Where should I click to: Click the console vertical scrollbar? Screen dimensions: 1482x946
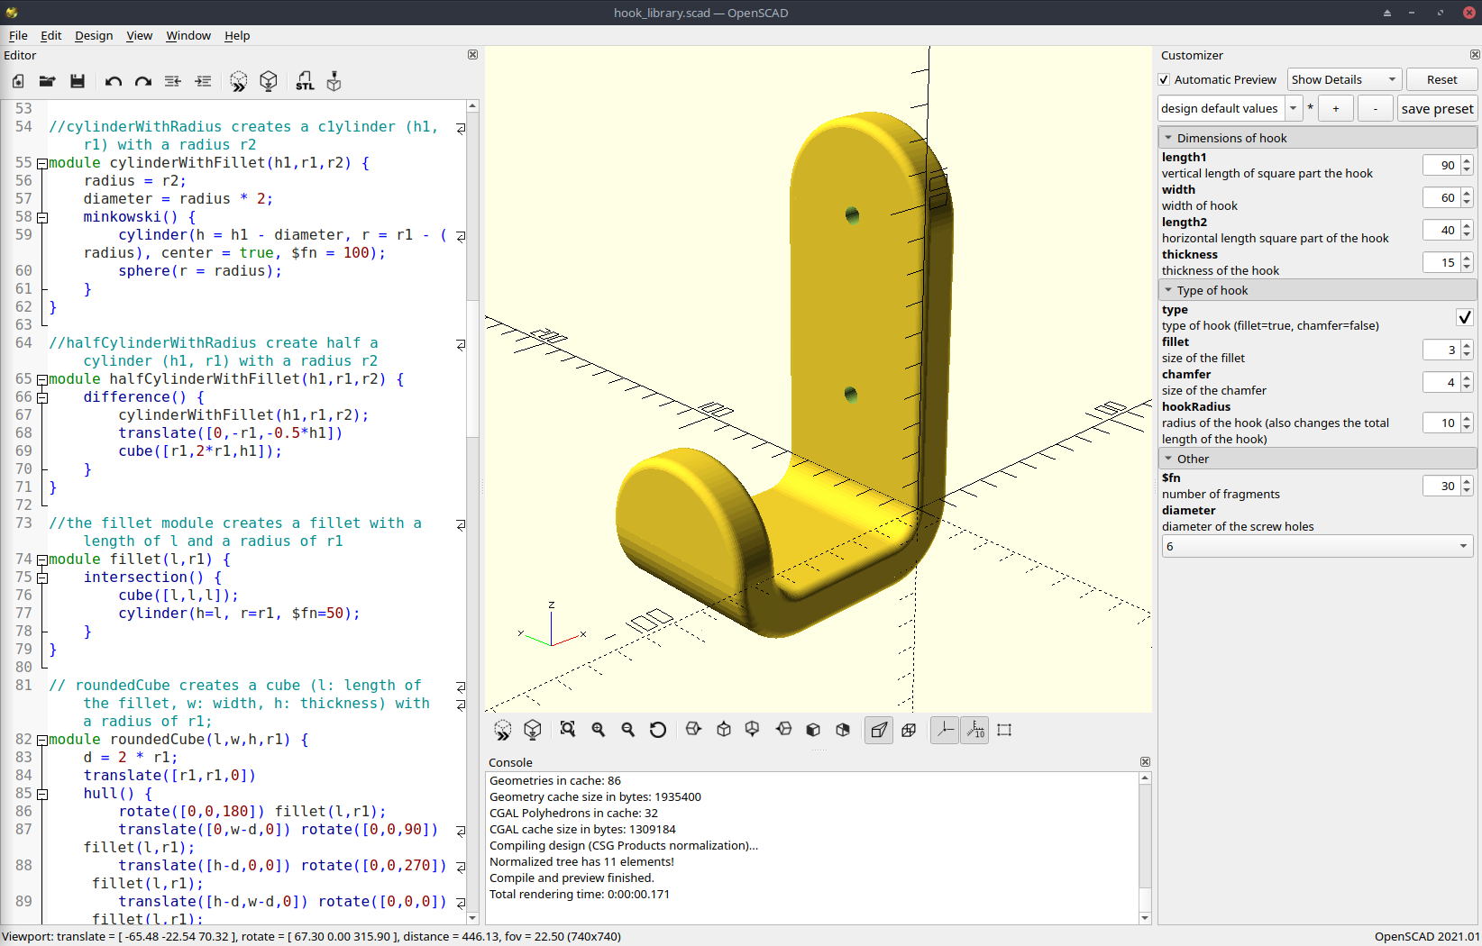pos(1145,848)
